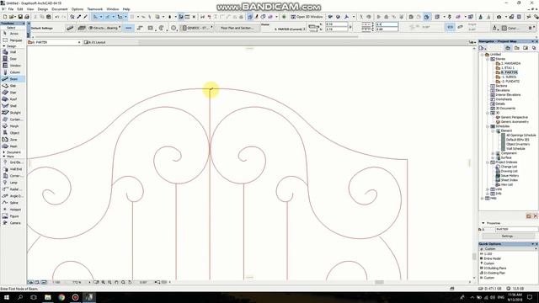
Task: Select the Marquee tool
Action: (13, 40)
